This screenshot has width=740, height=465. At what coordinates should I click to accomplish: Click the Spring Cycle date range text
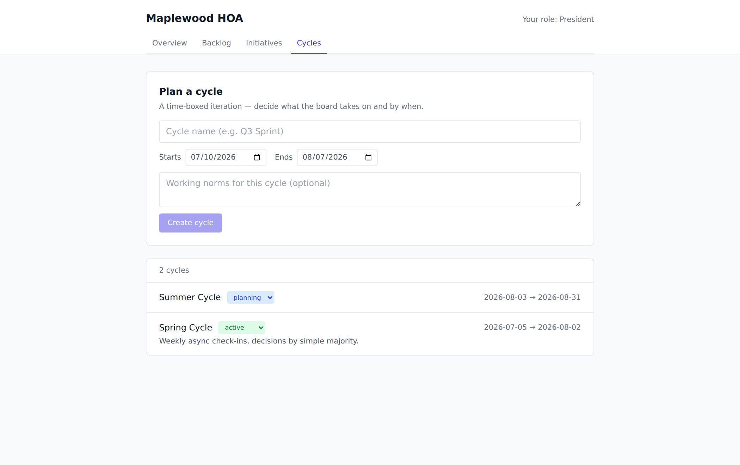[x=532, y=327]
